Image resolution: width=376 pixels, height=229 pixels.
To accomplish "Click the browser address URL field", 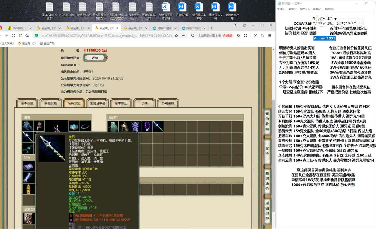I will [x=106, y=36].
